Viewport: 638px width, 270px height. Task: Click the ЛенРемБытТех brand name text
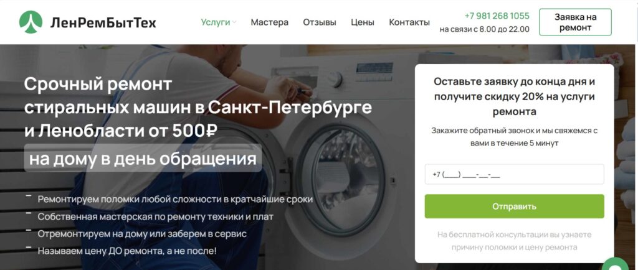103,22
